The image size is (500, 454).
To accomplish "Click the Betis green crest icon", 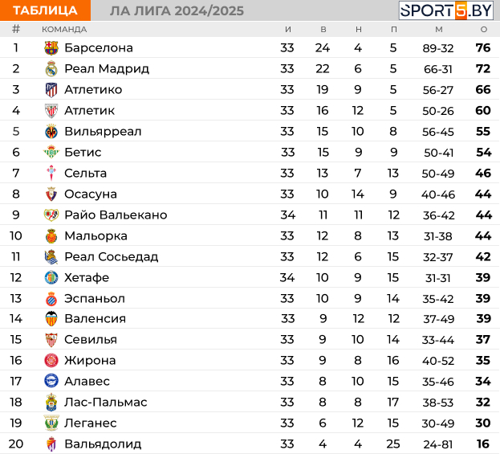I will click(x=51, y=153).
